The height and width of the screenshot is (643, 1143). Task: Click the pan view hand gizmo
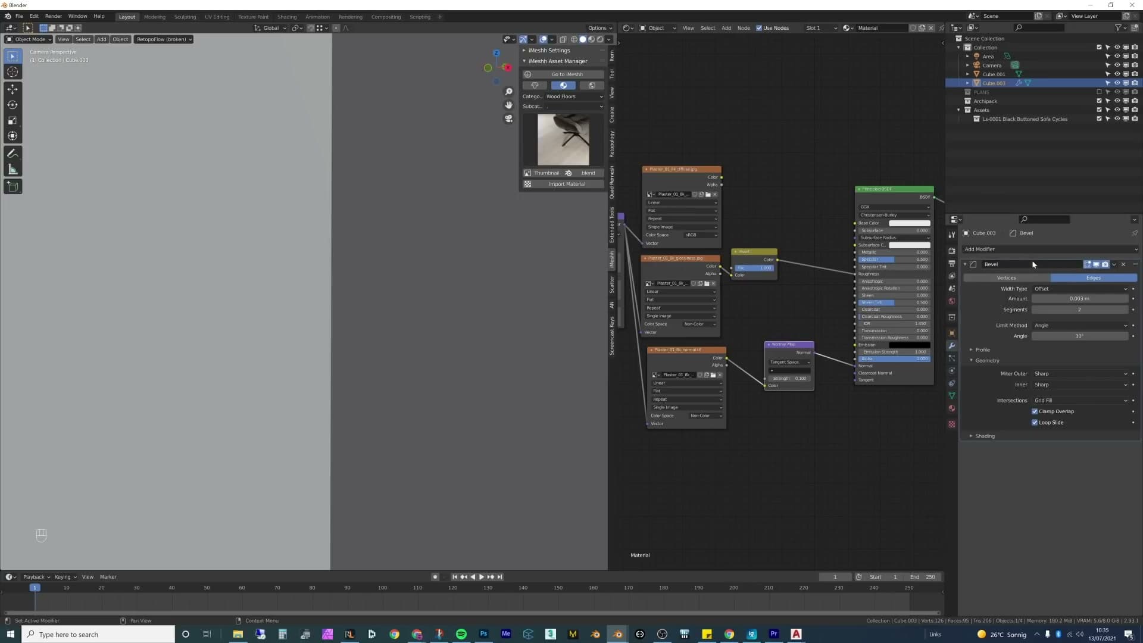click(x=508, y=105)
